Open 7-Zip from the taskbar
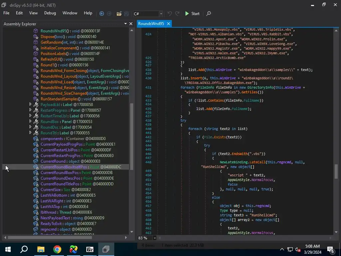 point(90,249)
